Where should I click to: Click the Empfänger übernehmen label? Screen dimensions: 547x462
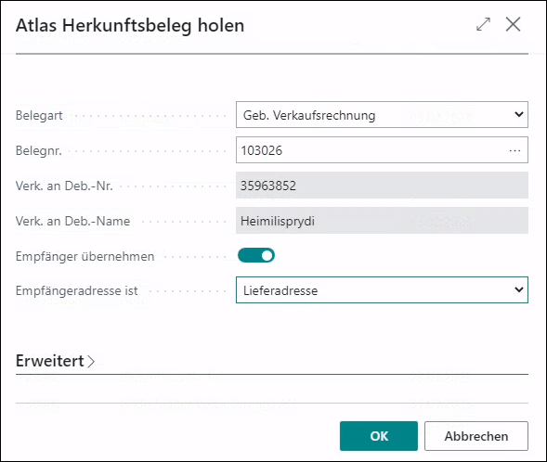pyautogui.click(x=85, y=256)
